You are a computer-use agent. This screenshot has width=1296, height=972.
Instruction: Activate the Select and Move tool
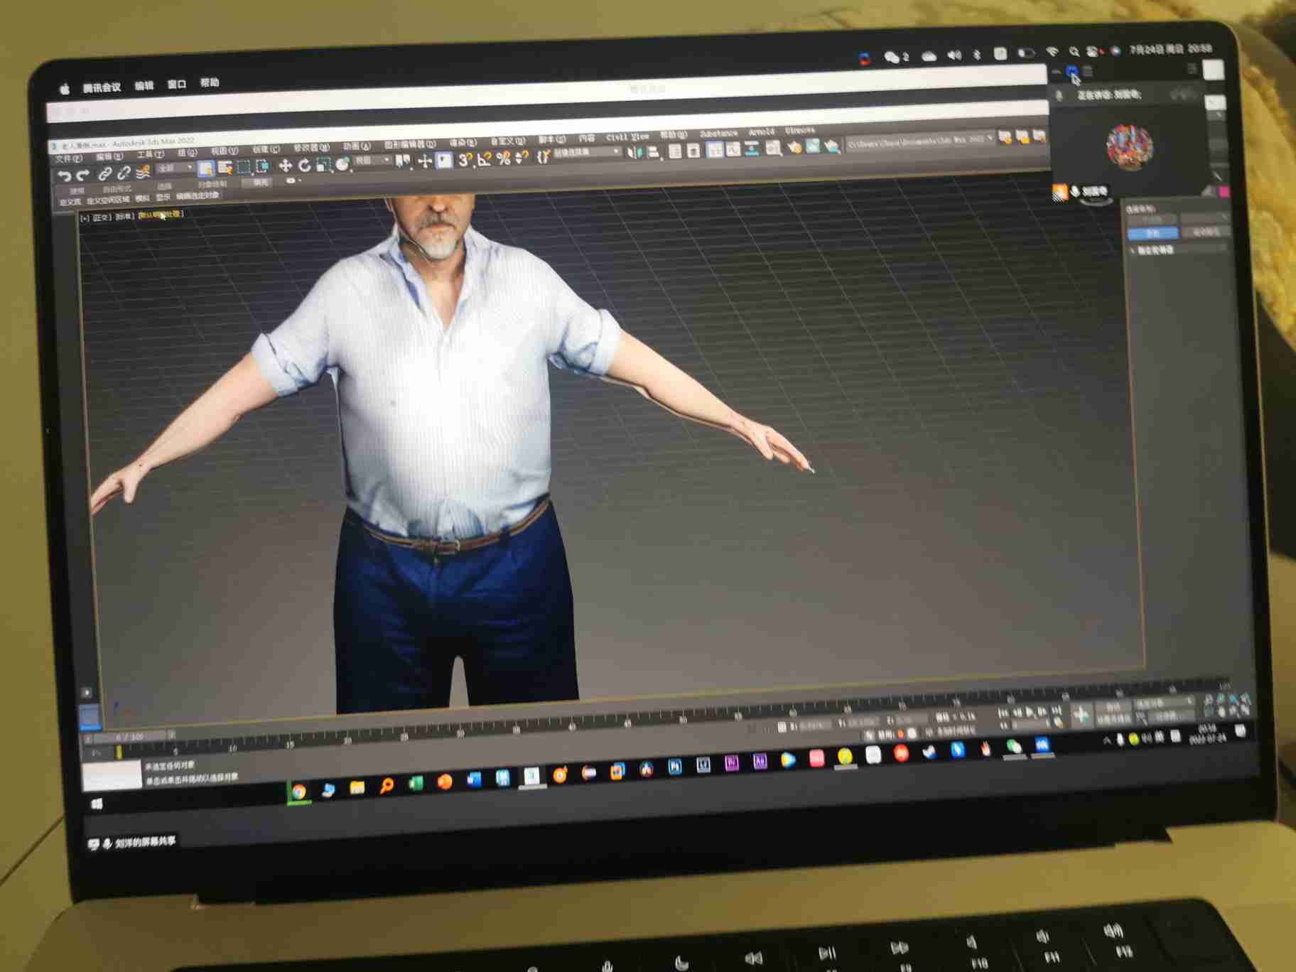tap(285, 166)
